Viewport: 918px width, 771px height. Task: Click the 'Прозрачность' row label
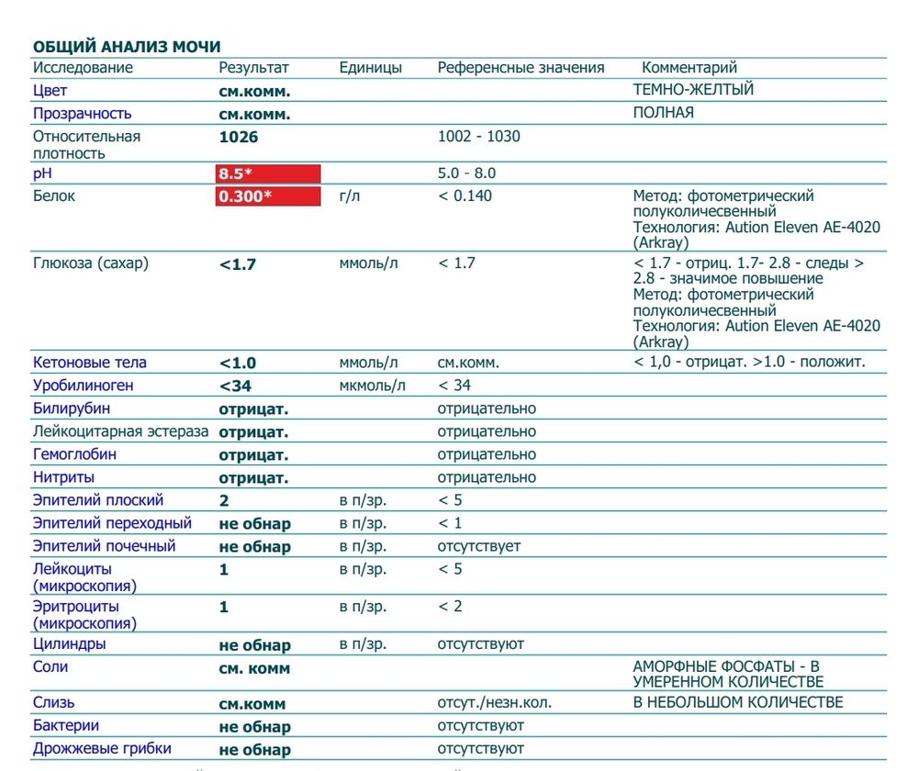(x=82, y=114)
